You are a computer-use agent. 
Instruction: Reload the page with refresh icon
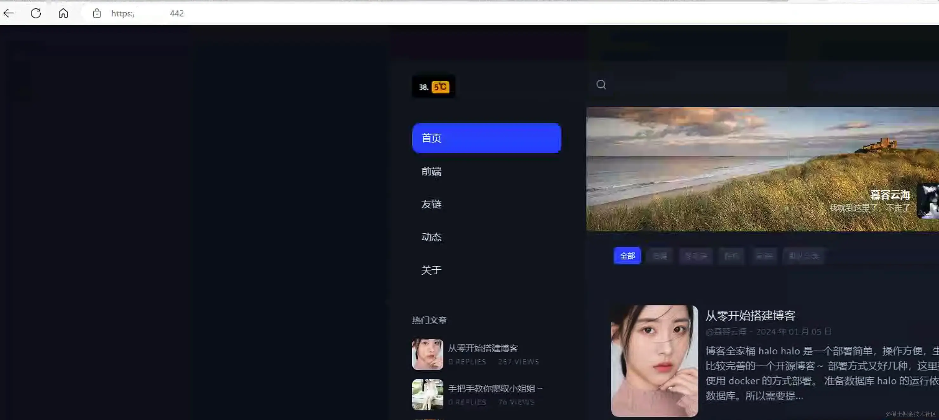[x=36, y=13]
